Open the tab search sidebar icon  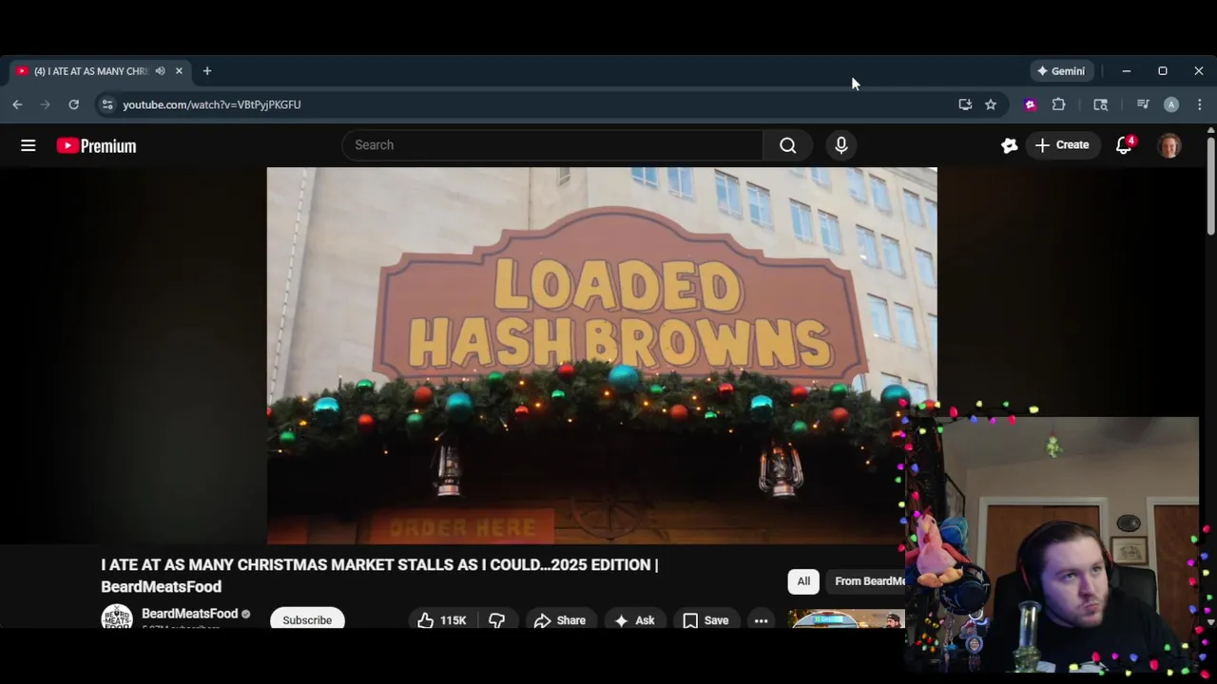tap(1100, 104)
